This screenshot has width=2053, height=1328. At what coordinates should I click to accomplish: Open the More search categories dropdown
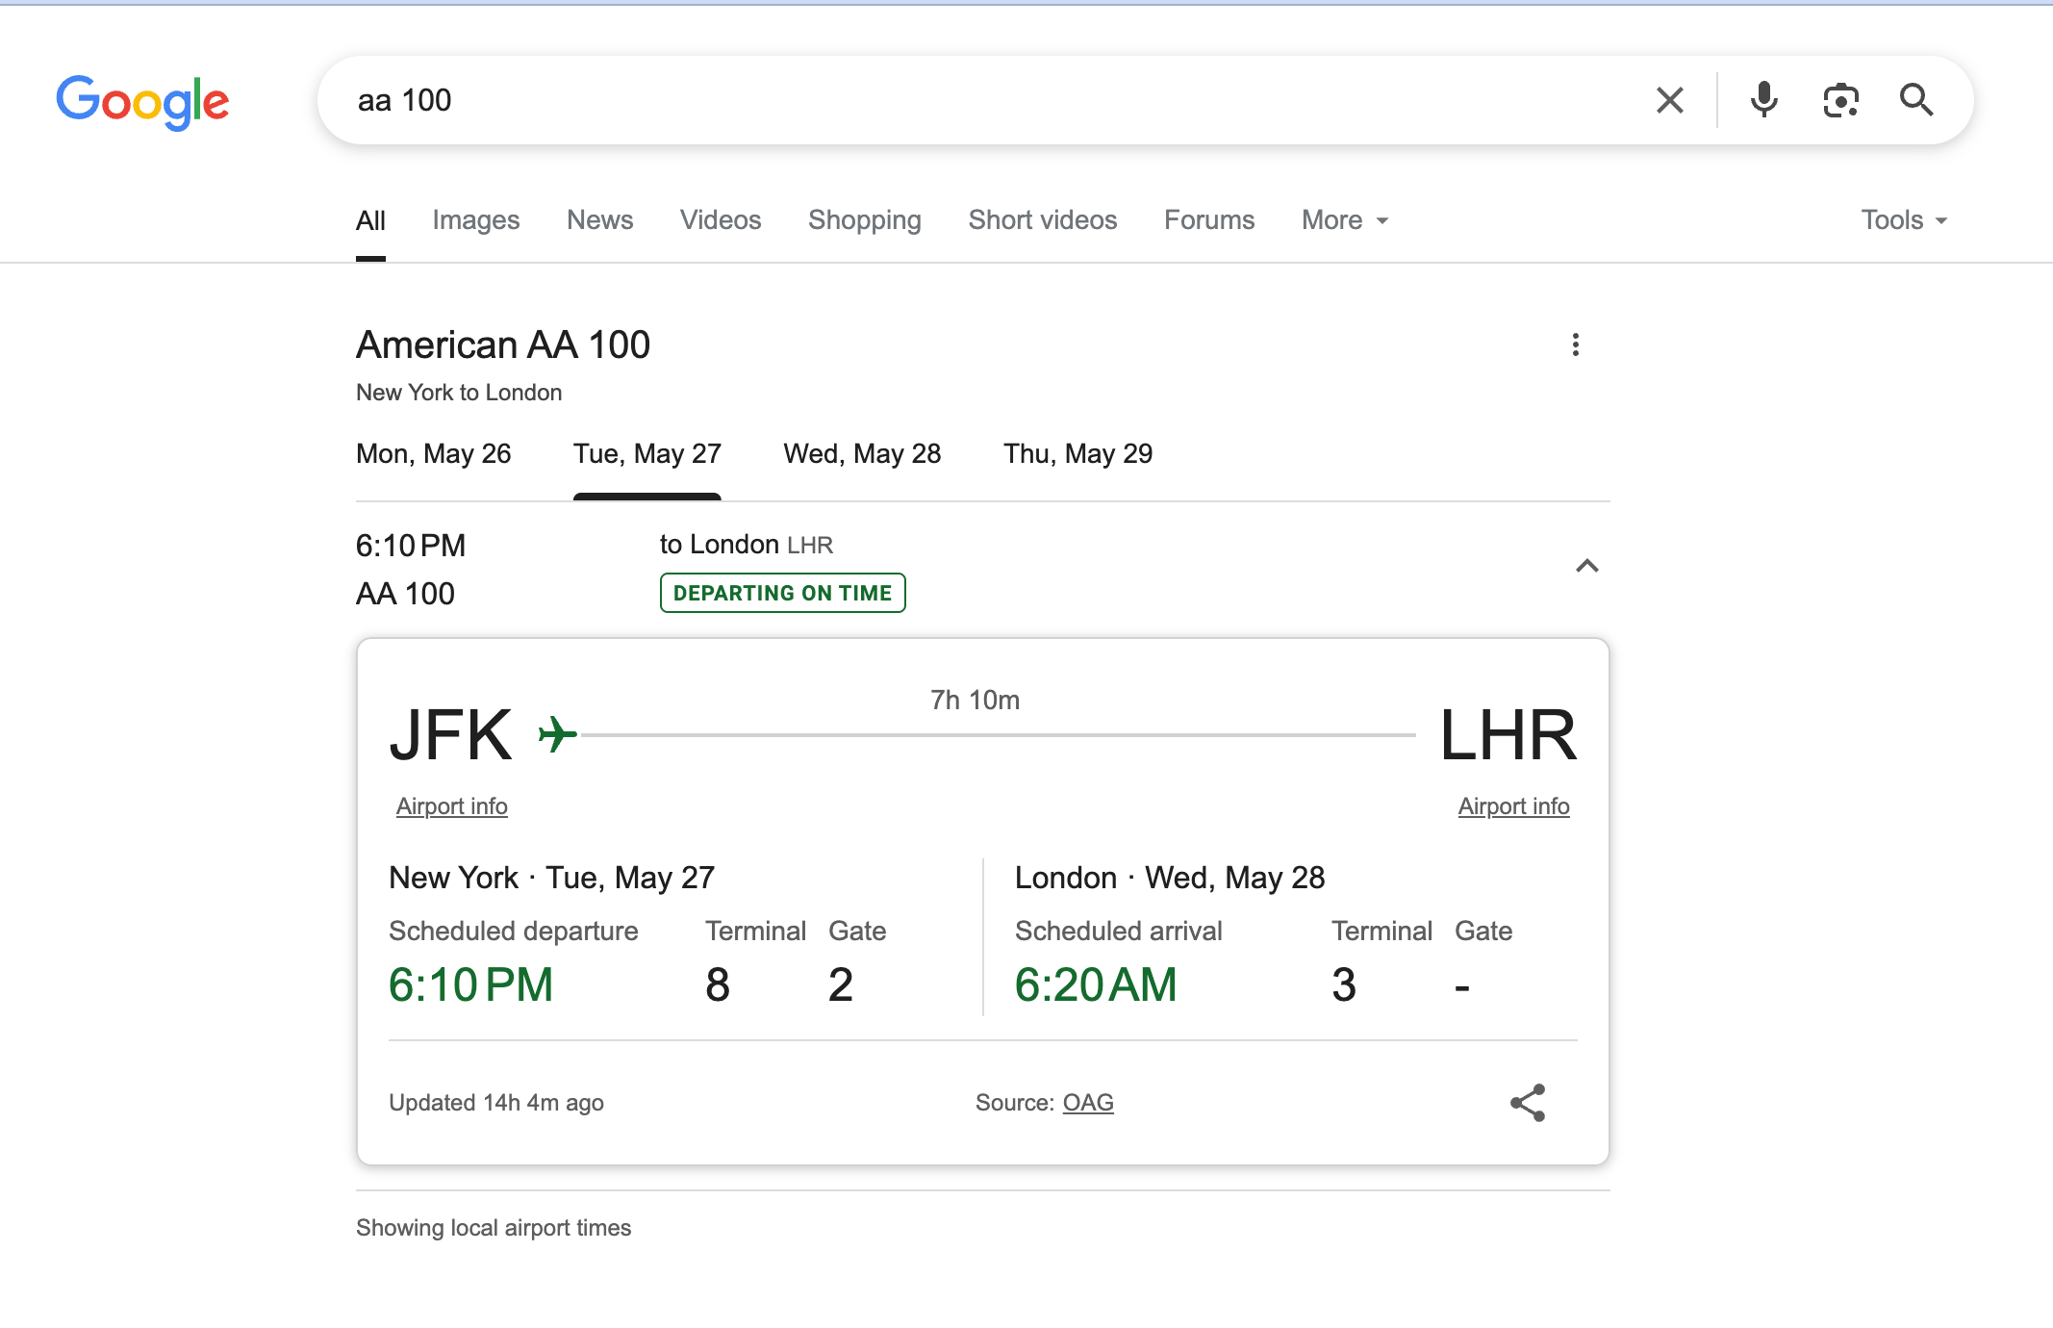click(1343, 220)
